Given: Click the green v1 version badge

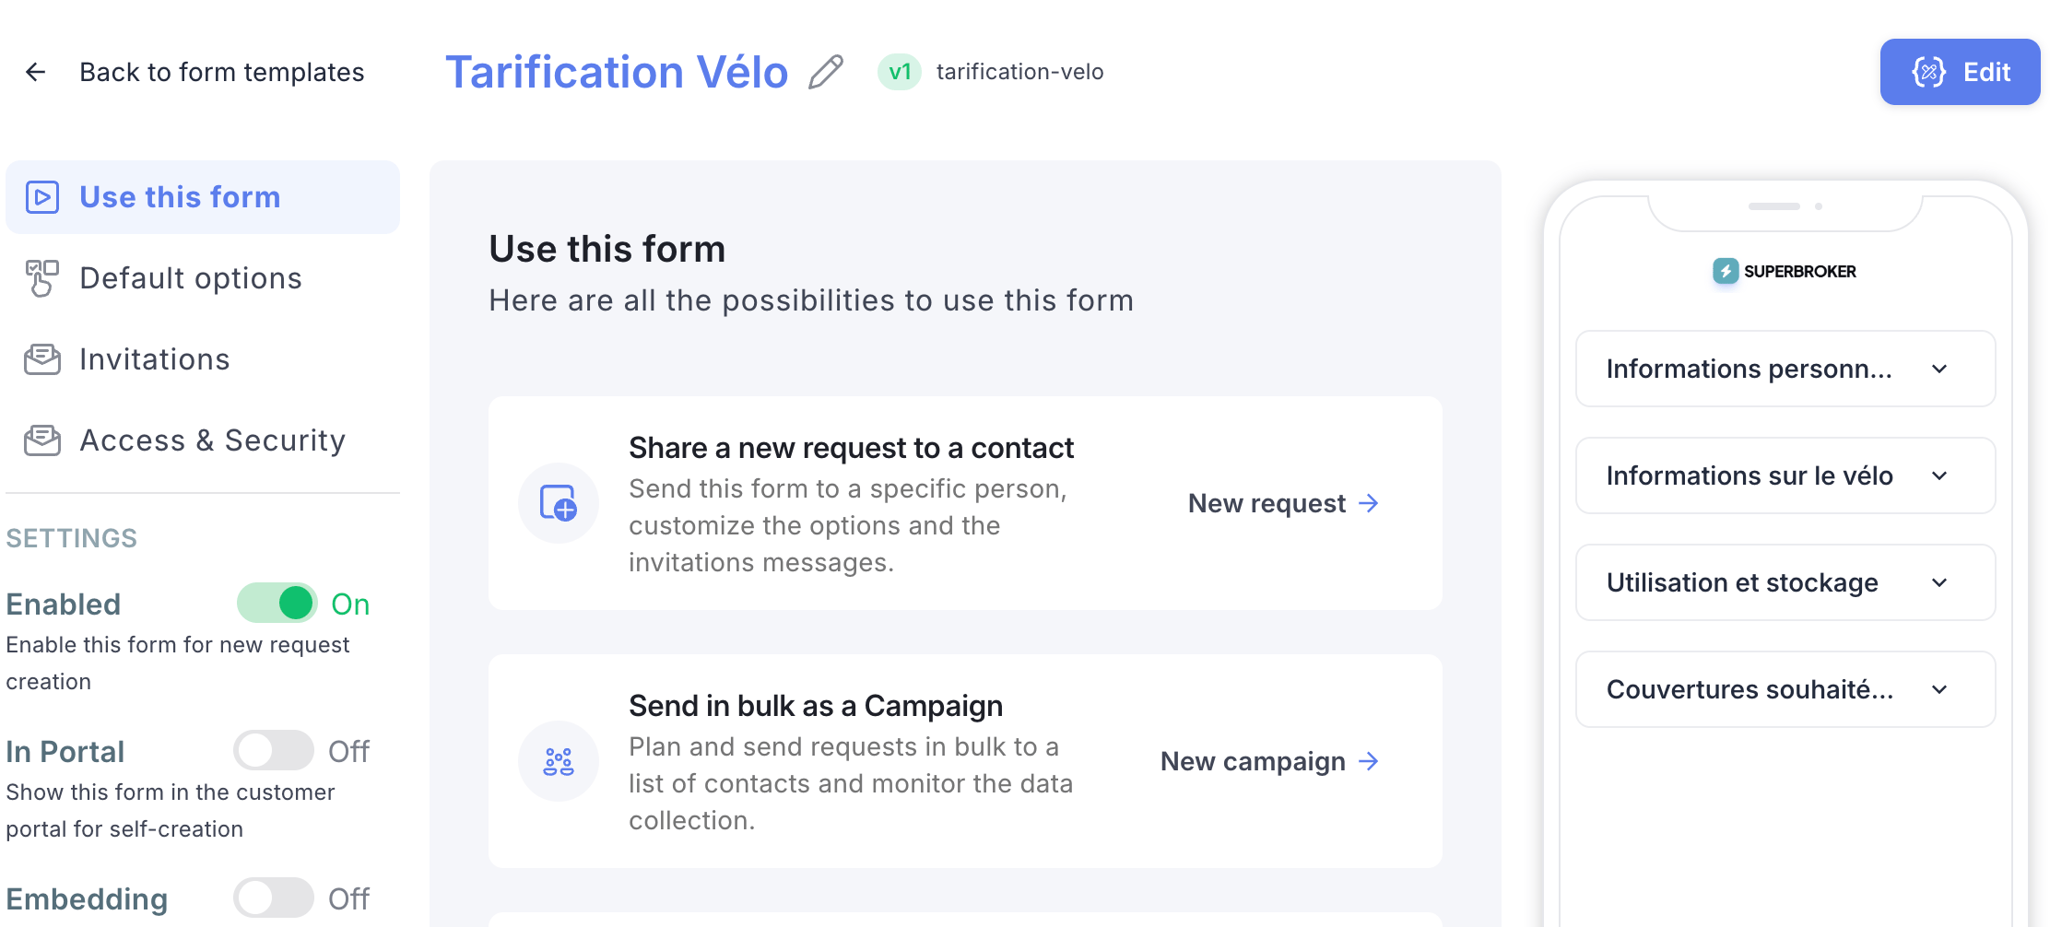Looking at the screenshot, I should [900, 72].
